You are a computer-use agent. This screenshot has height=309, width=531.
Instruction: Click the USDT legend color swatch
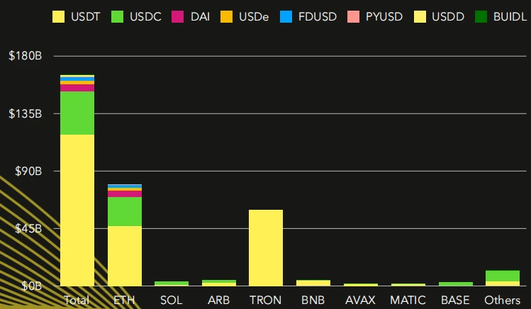point(59,16)
